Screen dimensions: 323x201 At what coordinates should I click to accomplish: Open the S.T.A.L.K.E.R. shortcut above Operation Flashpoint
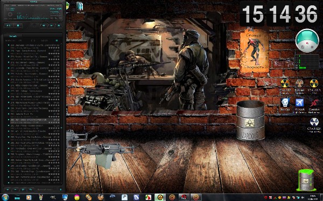click(314, 86)
